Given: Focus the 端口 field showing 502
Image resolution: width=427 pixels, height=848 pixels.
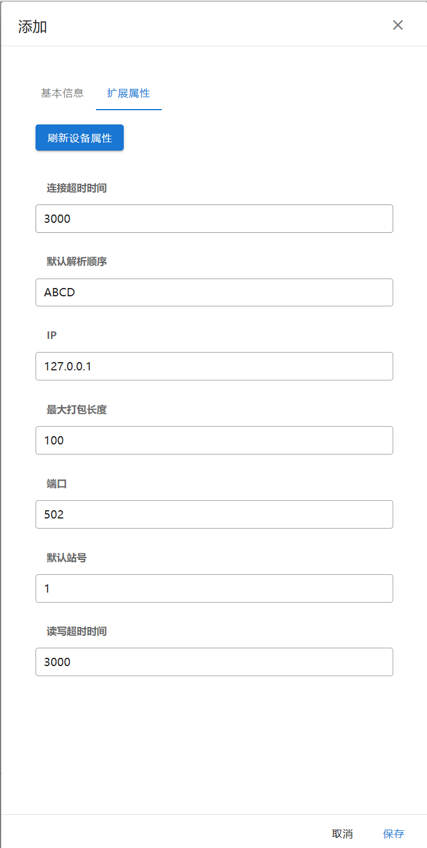Looking at the screenshot, I should tap(214, 514).
